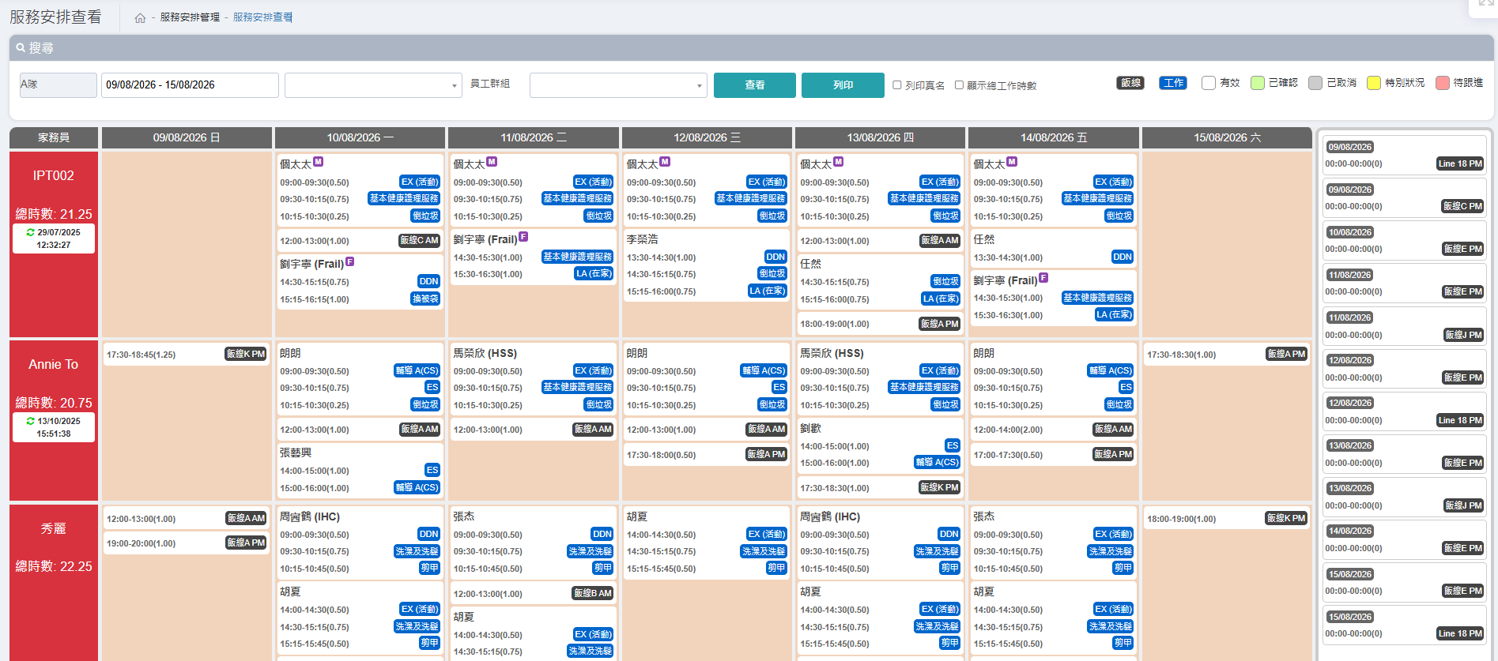
Task: Select the IPT002 staff card
Action: point(54,245)
